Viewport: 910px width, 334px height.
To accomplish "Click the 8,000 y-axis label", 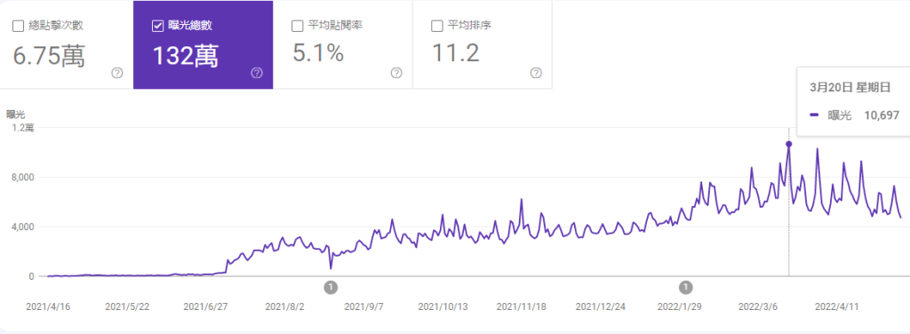I will click(23, 178).
